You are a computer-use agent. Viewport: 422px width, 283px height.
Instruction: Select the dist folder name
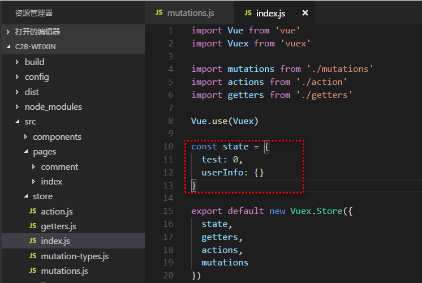click(x=32, y=92)
